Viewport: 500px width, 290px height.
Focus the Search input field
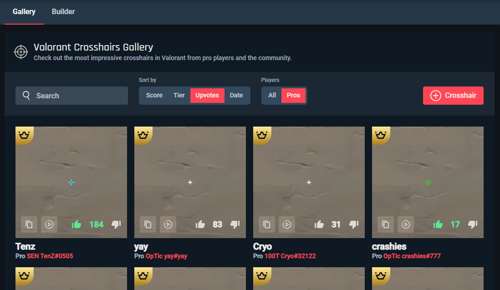click(72, 96)
